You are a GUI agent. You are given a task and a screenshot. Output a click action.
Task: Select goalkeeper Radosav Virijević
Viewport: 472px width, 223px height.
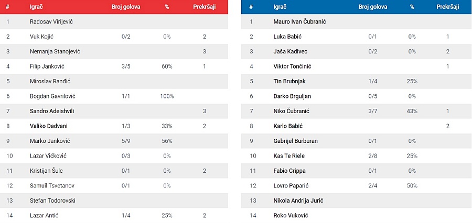(x=52, y=21)
